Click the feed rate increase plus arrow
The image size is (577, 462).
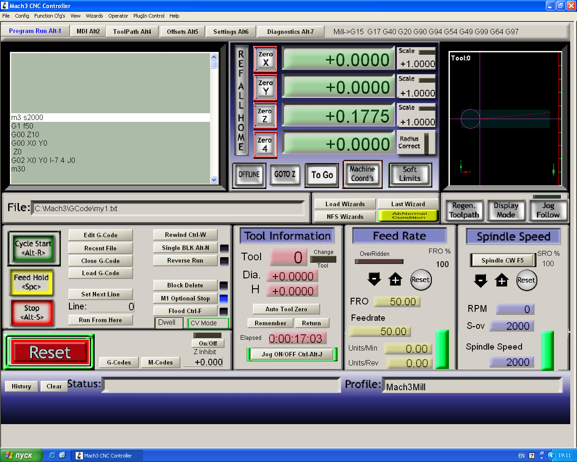click(395, 279)
